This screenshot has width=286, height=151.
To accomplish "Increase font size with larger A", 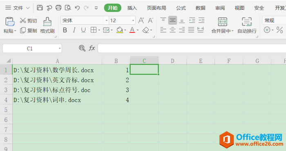I will [x=141, y=20].
